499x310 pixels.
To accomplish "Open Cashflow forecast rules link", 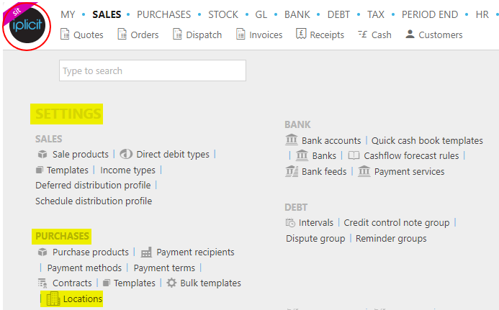I will click(411, 155).
